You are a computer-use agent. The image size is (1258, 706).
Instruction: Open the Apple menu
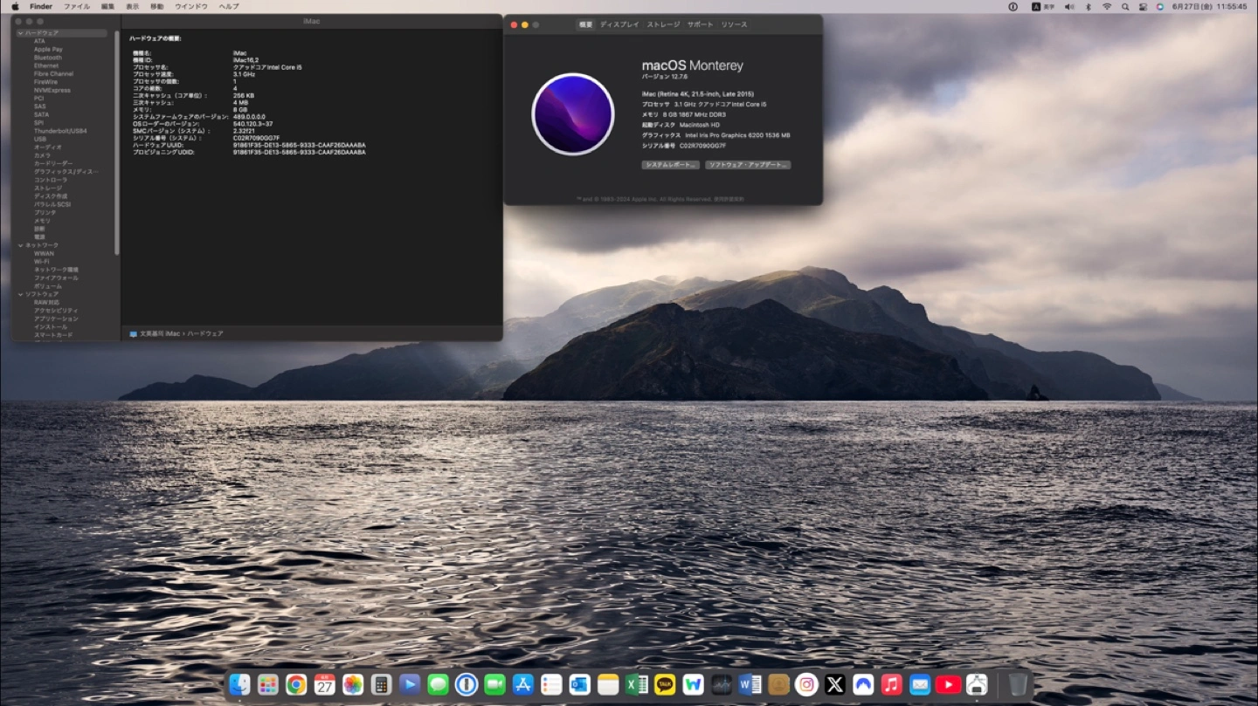[x=15, y=6]
